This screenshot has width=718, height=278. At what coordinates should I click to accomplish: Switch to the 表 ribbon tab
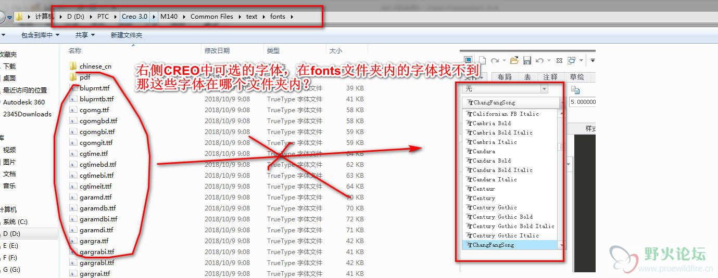[527, 77]
